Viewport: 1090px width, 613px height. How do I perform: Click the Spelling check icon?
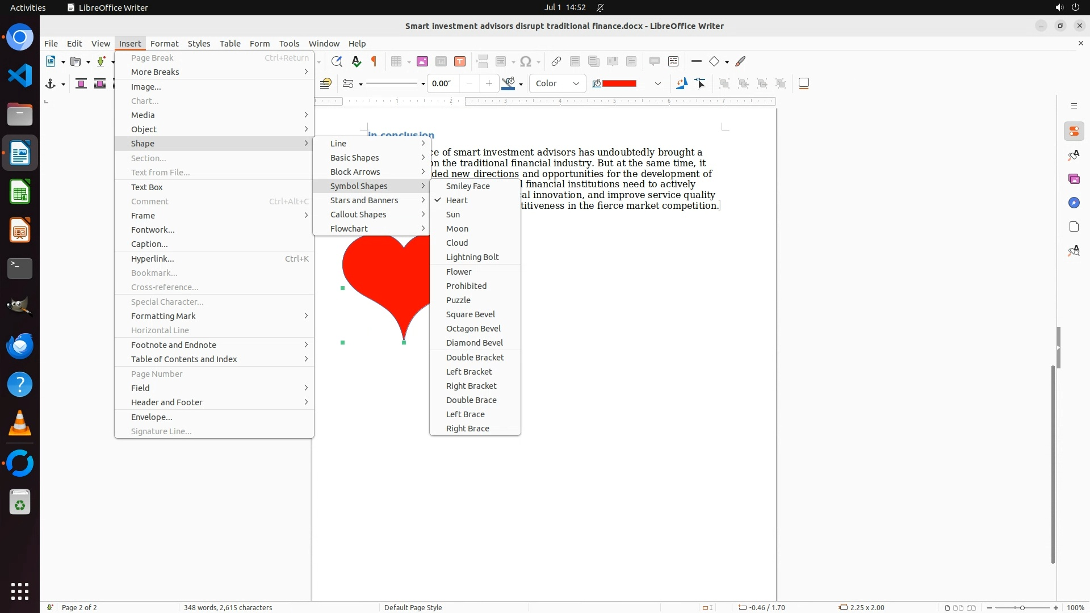tap(357, 61)
